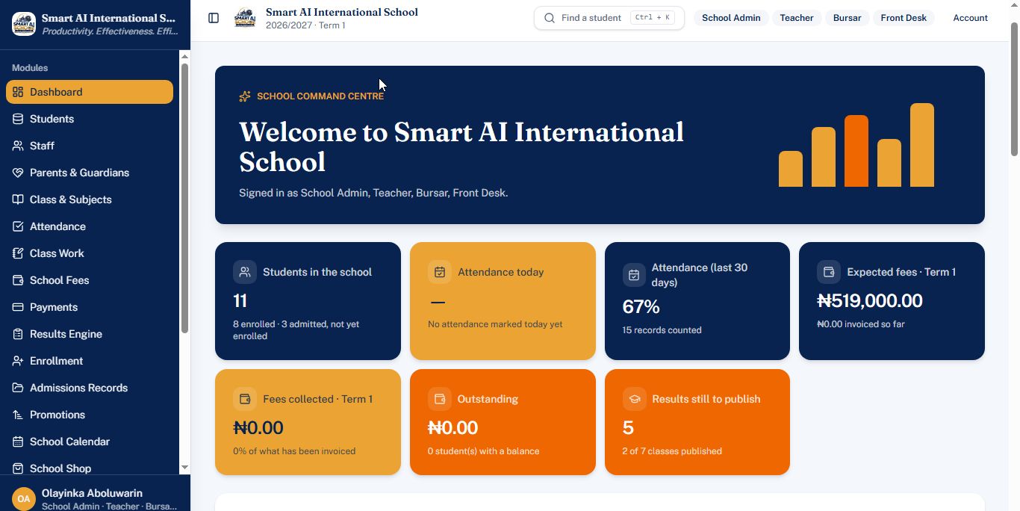Select the Bursar role pill

click(847, 18)
